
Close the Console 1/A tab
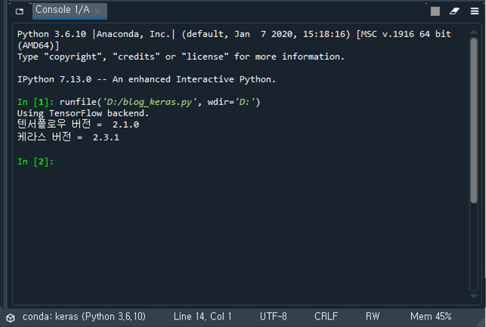pos(98,11)
